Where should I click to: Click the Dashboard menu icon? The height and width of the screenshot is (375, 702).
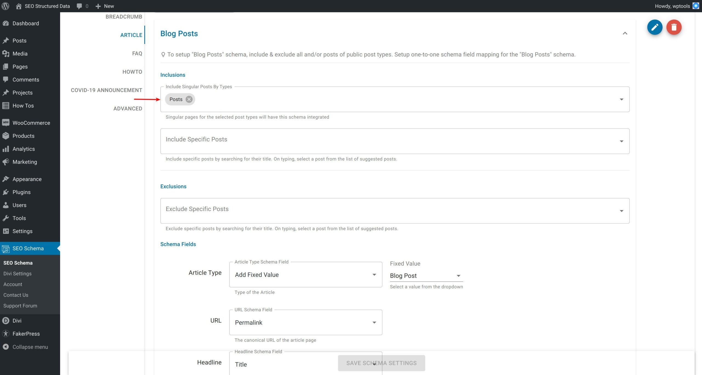7,23
